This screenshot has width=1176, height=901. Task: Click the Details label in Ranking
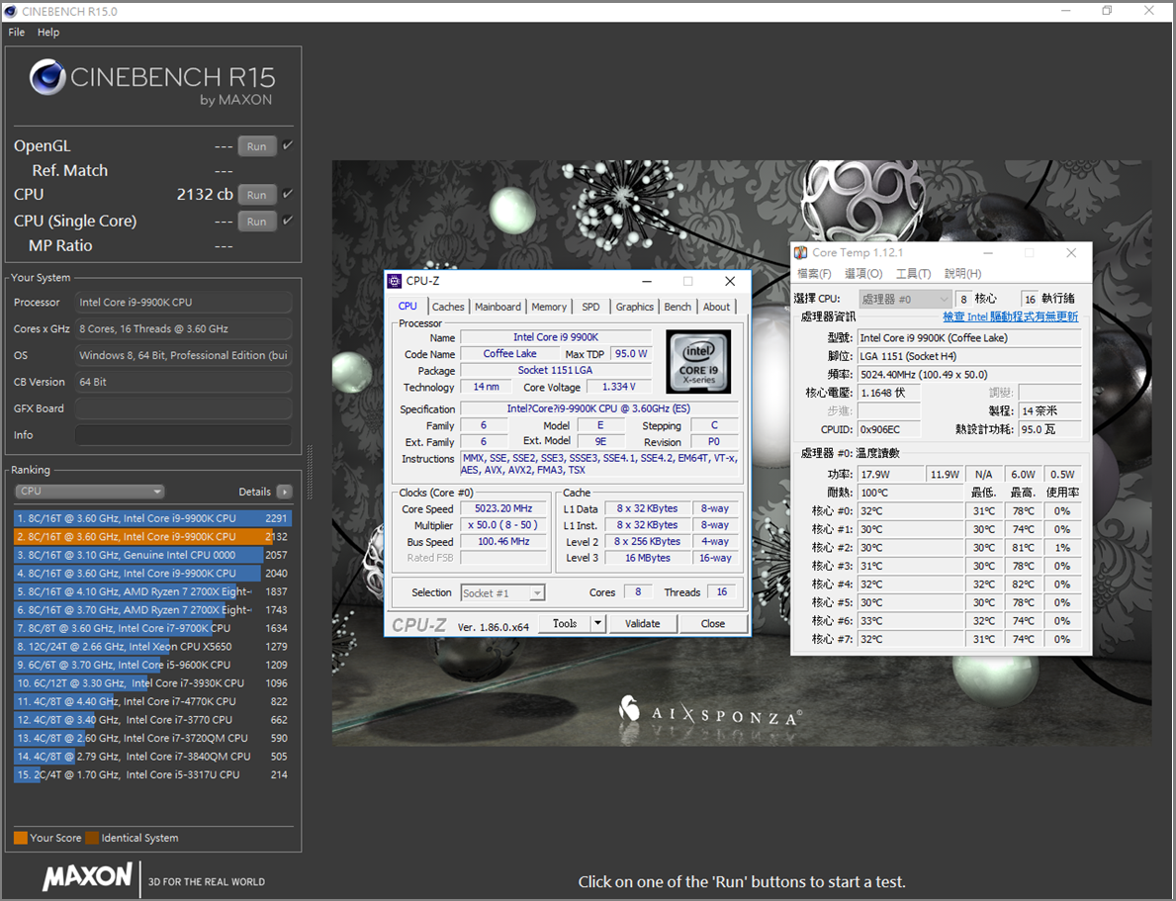point(254,493)
